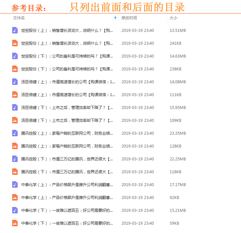Select the audio icon for 中泰化学（下）
Image resolution: width=241 pixels, height=233 pixels.
[x=15, y=211]
